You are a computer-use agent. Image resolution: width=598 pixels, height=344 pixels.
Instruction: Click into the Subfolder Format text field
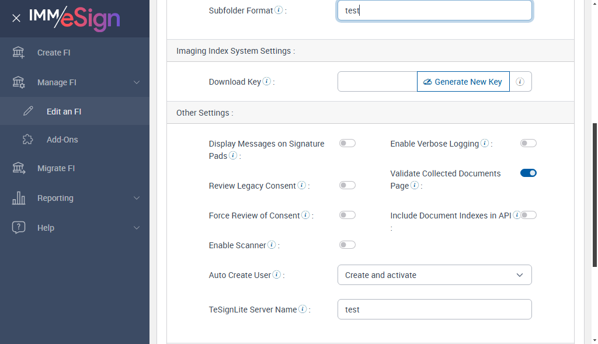click(434, 11)
